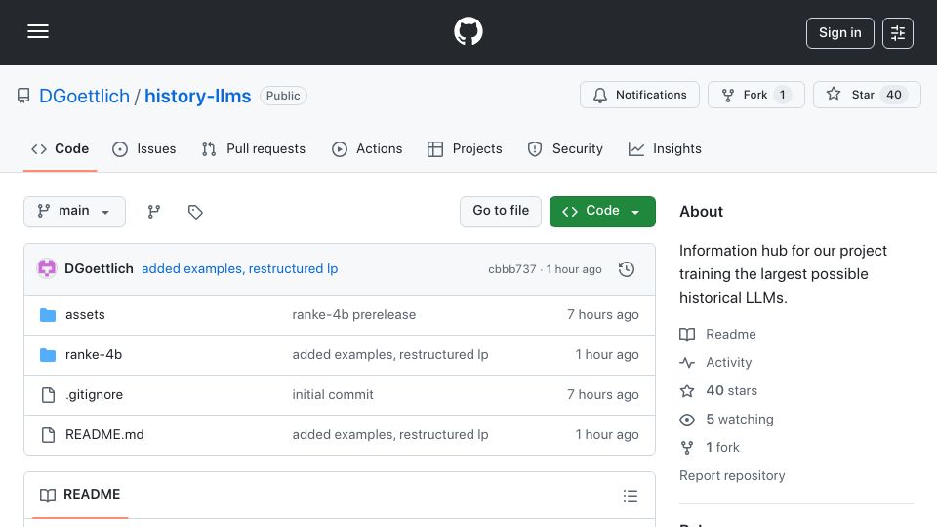Go to the GitHub homepage logo

click(x=468, y=31)
